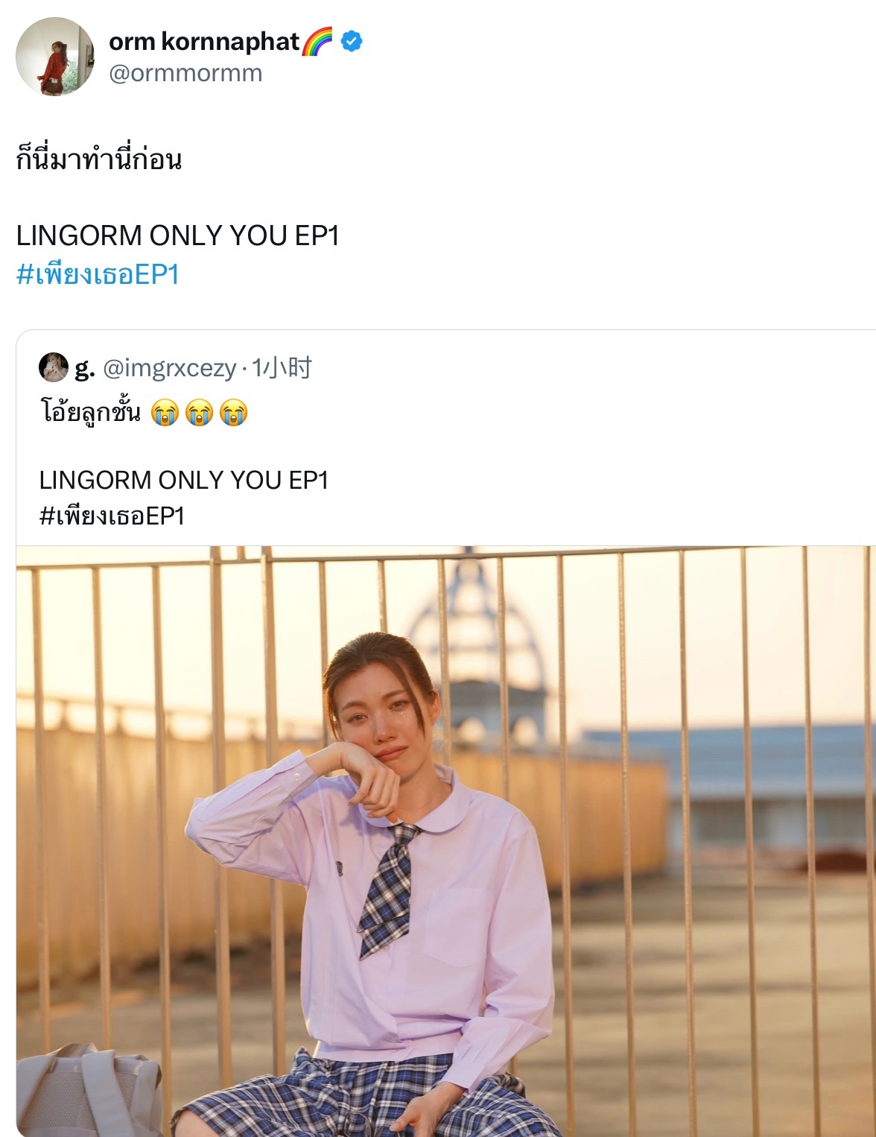Click the second crying emoji
This screenshot has height=1137, width=876.
(199, 412)
